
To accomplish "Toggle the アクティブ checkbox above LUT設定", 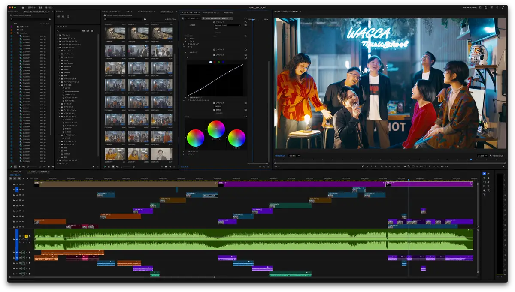I will pyautogui.click(x=214, y=22).
